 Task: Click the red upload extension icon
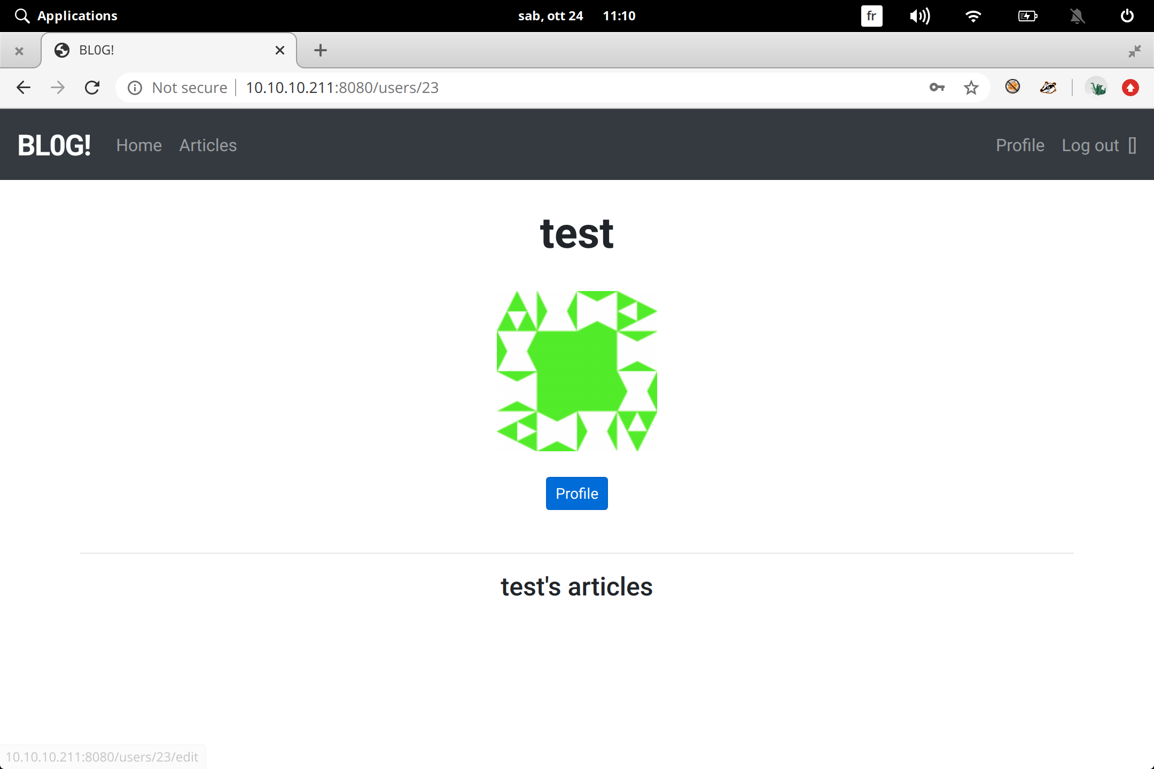[1130, 88]
